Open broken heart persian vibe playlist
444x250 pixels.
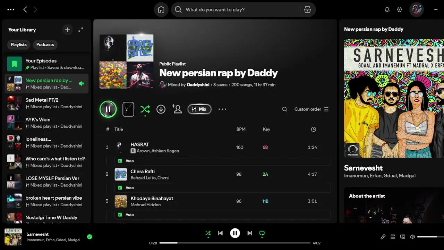coord(47,201)
